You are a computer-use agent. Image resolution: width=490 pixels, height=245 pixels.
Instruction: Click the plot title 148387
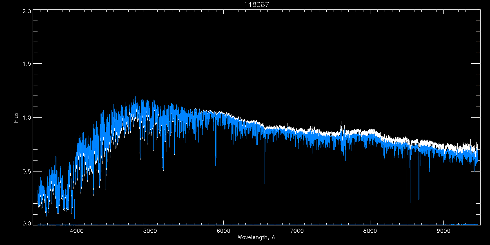[256, 4]
